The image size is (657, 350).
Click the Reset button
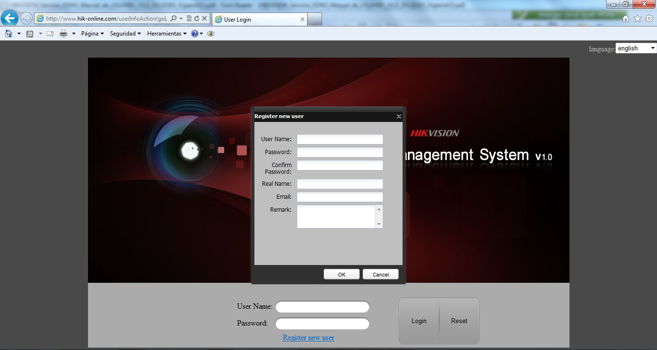click(x=459, y=321)
